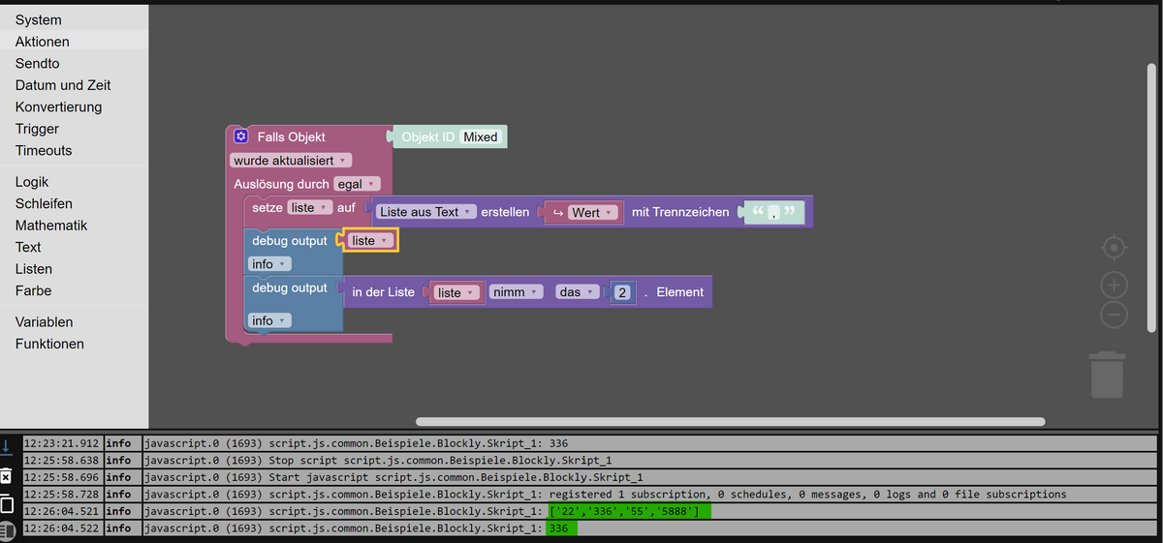Open 'wurde aktualisiert' dropdown
Viewport: 1163px width, 543px height.
point(291,160)
